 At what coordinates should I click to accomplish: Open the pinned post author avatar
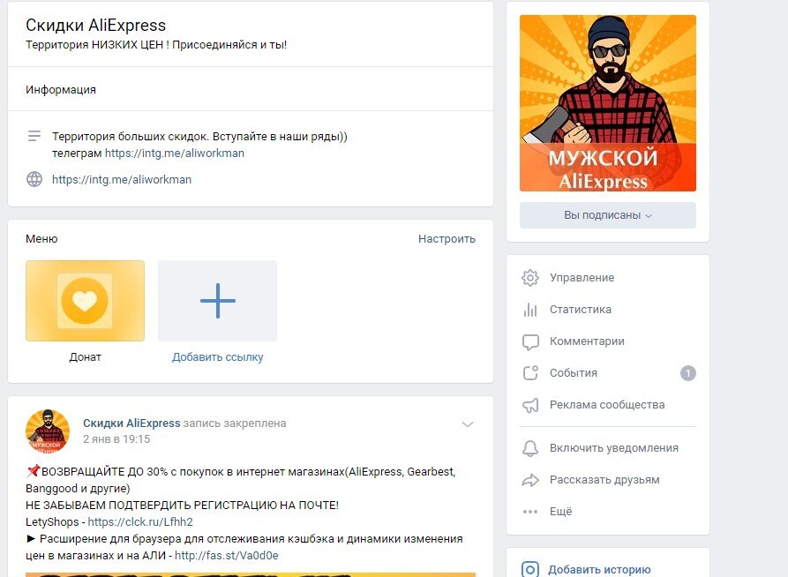(48, 431)
